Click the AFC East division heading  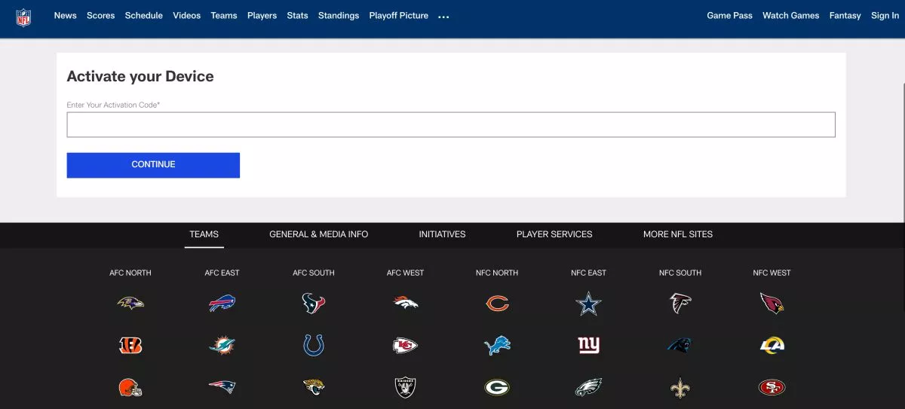(x=222, y=273)
